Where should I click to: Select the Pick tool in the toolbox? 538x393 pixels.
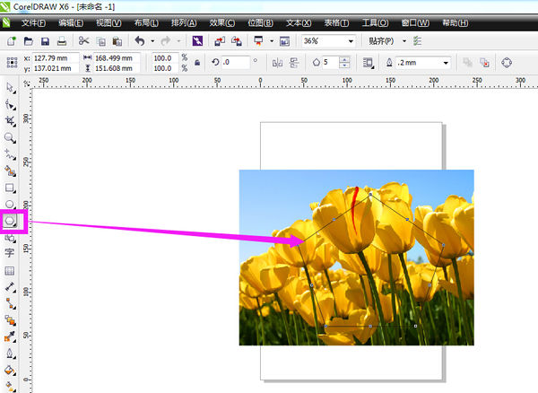point(10,88)
